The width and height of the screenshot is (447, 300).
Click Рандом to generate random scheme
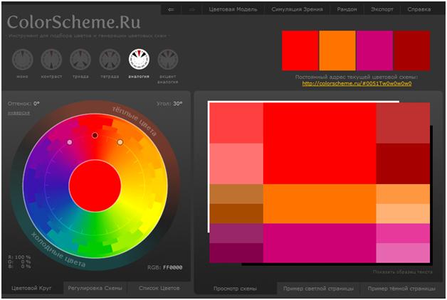pyautogui.click(x=347, y=10)
